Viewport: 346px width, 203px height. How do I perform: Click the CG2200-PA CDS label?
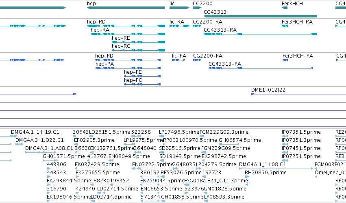[x=208, y=56]
